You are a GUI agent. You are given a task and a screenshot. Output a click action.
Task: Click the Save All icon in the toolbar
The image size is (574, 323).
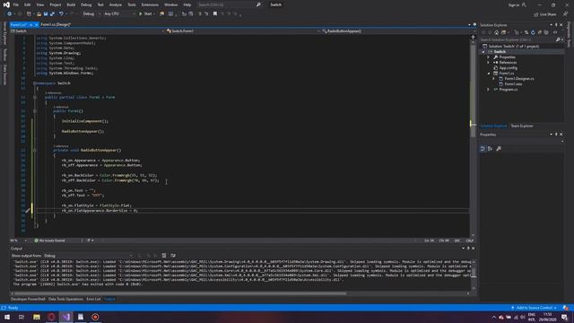click(x=52, y=14)
